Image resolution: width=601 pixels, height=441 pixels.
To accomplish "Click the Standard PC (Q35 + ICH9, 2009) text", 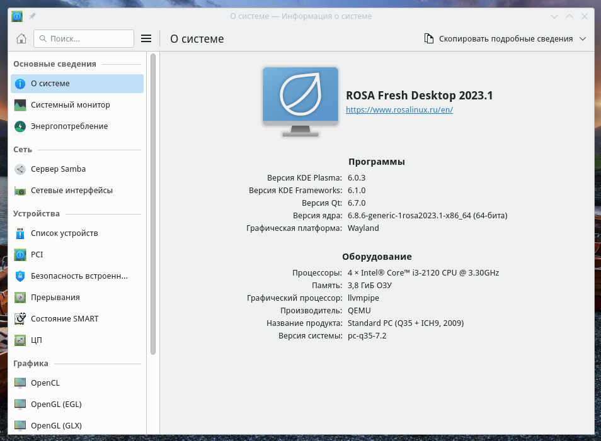I will (x=406, y=323).
